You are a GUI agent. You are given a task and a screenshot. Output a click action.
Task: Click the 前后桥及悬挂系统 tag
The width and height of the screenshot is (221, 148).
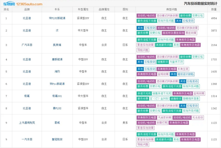pos(173,33)
